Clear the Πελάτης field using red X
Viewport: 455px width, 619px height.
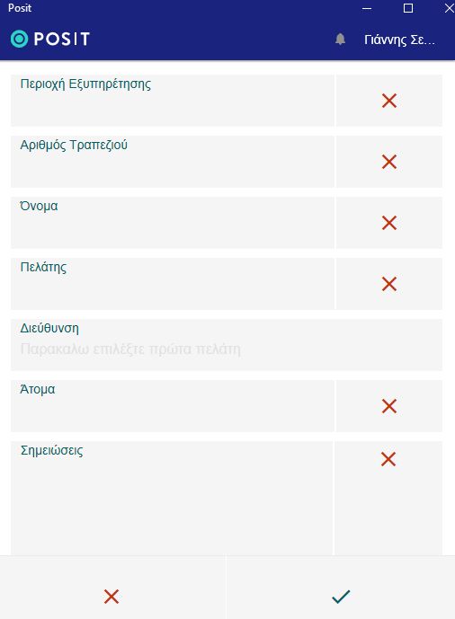tap(389, 284)
